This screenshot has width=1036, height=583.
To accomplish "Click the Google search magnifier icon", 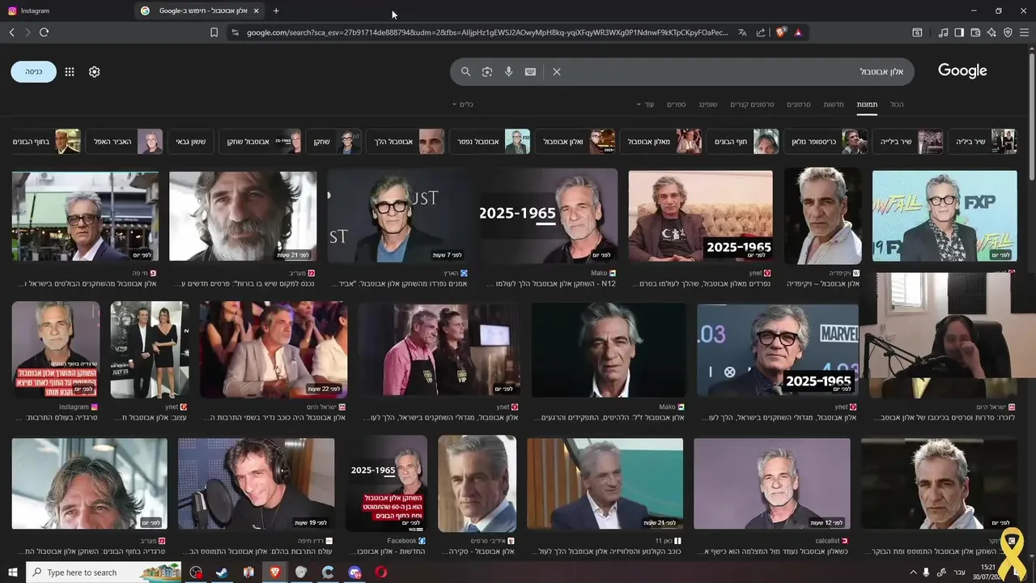I will click(465, 71).
